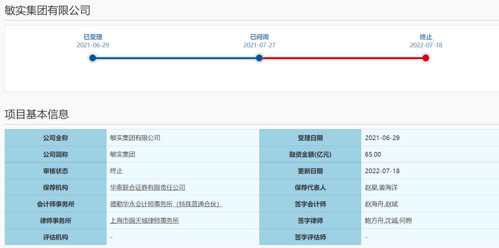Click the 评估机构 header cell
Viewport: 499px width, 248px height.
point(56,237)
